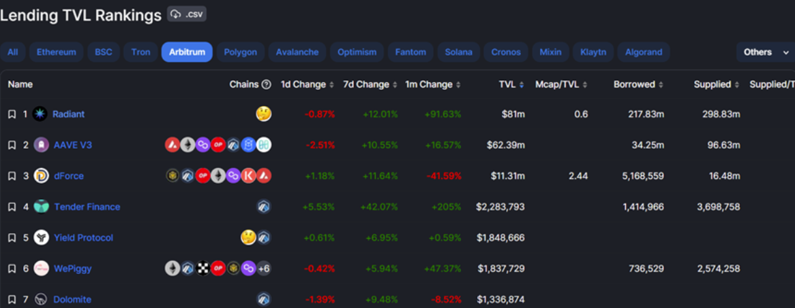Click the Tender Finance logo icon
The image size is (795, 308).
[x=41, y=207]
